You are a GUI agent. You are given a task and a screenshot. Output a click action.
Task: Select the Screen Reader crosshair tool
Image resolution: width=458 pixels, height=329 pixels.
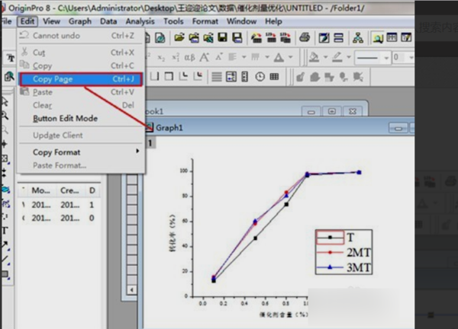tap(5, 144)
